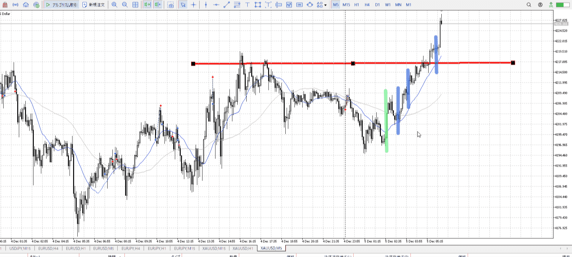
Task: Switch to the USDJPY,M15 chart tab
Action: click(x=20, y=249)
